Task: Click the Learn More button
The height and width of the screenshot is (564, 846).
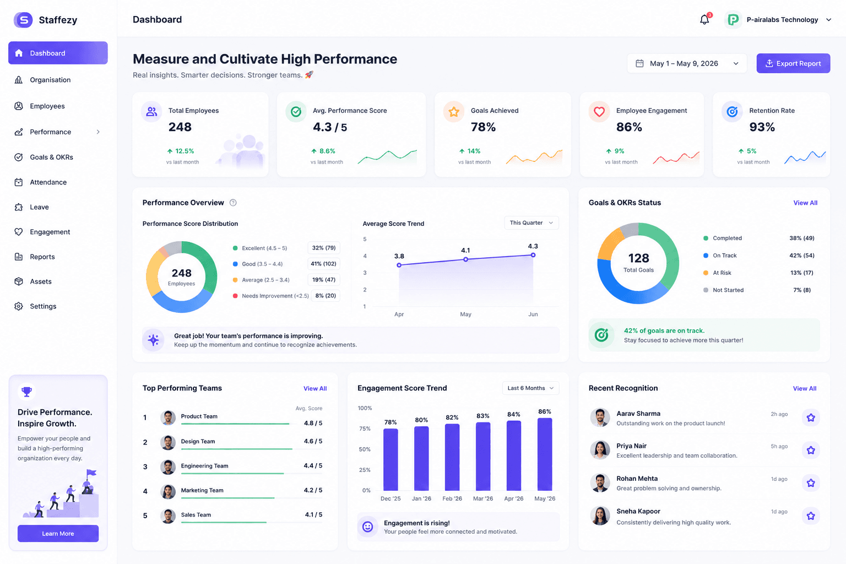Action: [x=58, y=533]
